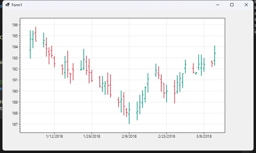The width and height of the screenshot is (256, 153).
Task: Click the 195 Y-axis label
Action: click(x=15, y=36)
